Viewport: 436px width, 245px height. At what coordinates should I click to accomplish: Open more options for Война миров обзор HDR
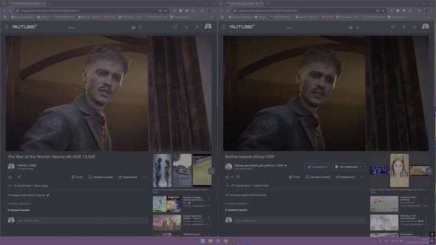coord(362,177)
